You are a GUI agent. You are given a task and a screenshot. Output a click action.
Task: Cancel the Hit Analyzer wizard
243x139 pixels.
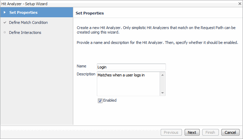(230, 132)
